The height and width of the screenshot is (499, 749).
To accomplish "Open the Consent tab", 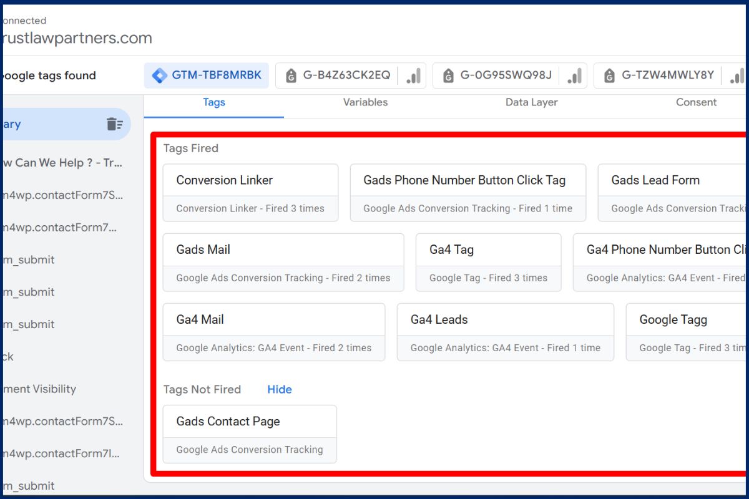I will 697,103.
